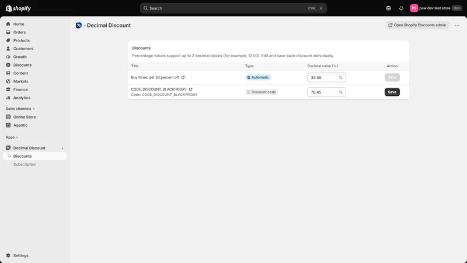The image size is (467, 263).
Task: Open the more actions ellipsis menu
Action: [x=457, y=25]
